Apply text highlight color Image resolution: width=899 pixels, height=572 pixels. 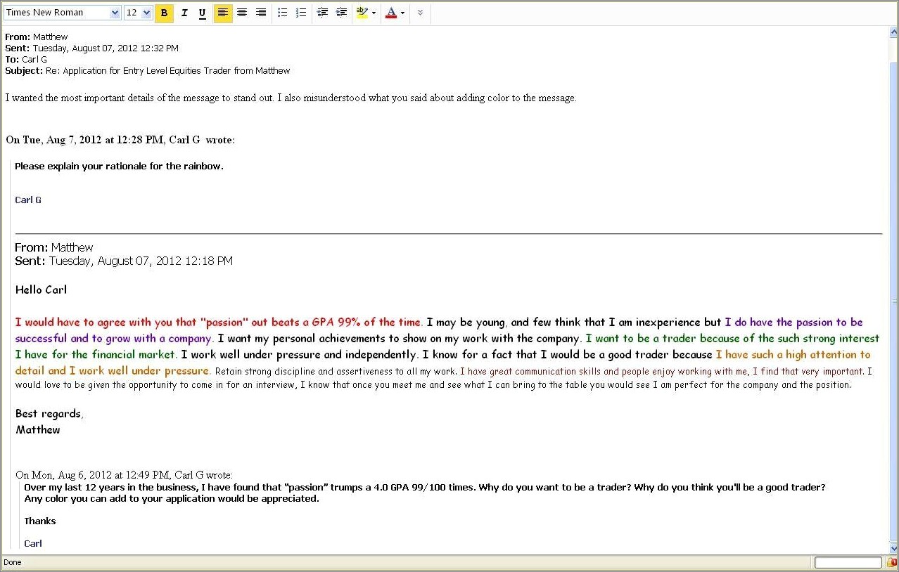361,13
